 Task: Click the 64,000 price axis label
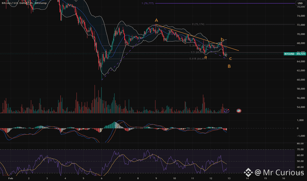tap(301, 62)
